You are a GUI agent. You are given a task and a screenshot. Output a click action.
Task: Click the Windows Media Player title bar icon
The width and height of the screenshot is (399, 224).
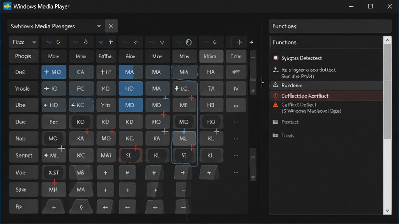tap(7, 6)
